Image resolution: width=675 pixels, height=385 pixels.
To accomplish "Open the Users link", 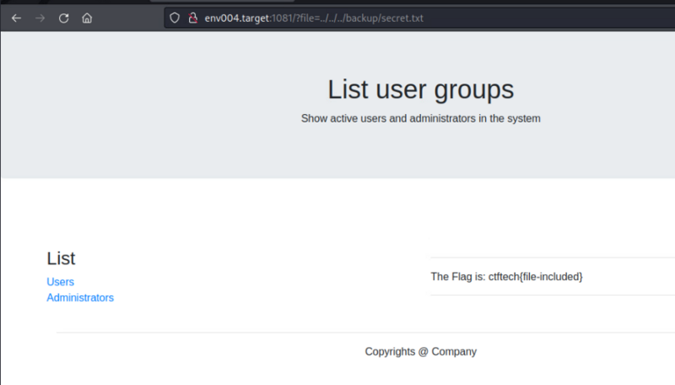I will [x=60, y=282].
